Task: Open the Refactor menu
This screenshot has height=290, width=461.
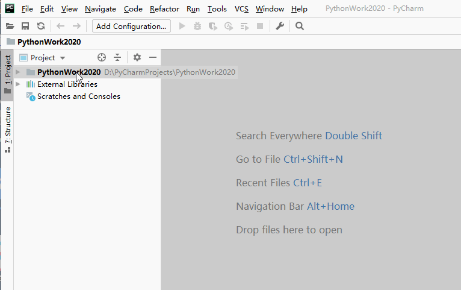Action: coord(164,9)
